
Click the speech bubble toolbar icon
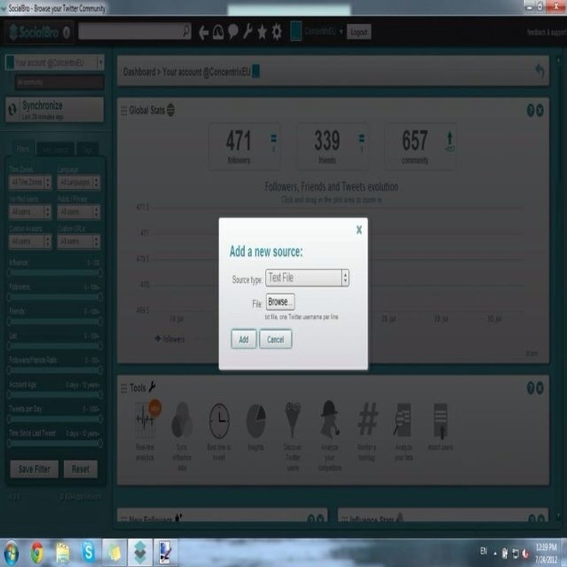(x=233, y=32)
